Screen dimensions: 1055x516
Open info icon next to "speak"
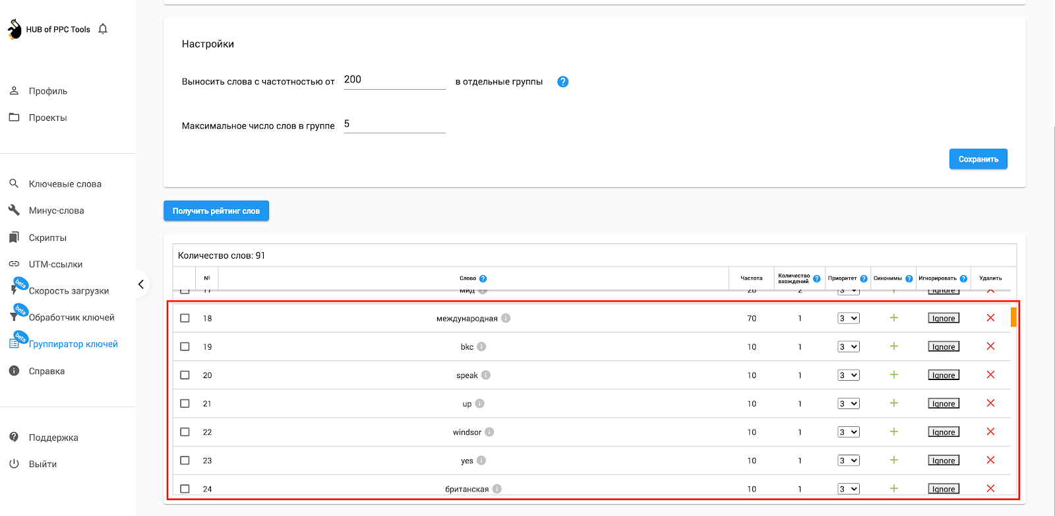coord(486,375)
